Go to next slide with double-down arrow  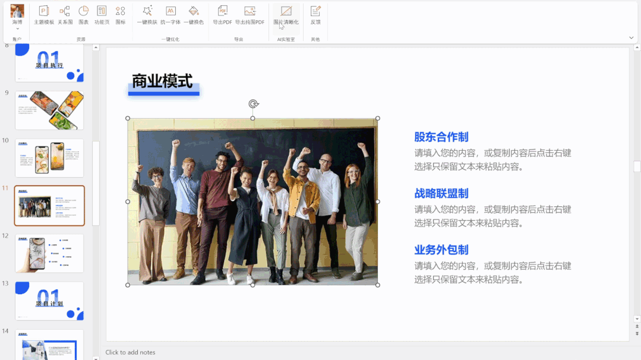637,333
